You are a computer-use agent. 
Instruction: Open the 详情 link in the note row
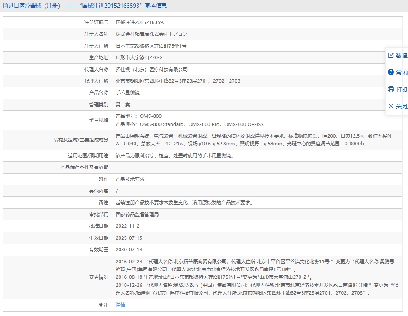click(x=120, y=305)
